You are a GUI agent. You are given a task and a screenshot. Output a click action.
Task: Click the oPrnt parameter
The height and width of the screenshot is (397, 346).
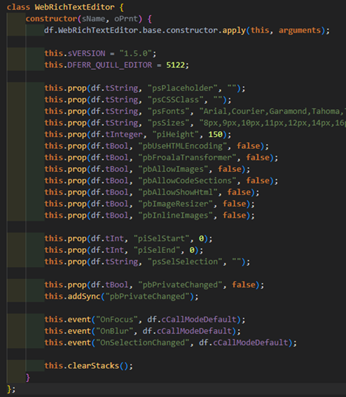tap(126, 19)
